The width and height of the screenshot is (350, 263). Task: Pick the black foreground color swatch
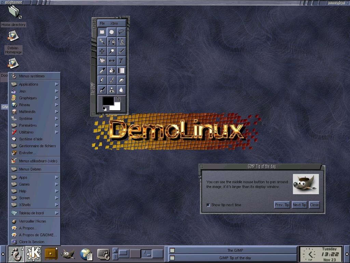pyautogui.click(x=108, y=101)
